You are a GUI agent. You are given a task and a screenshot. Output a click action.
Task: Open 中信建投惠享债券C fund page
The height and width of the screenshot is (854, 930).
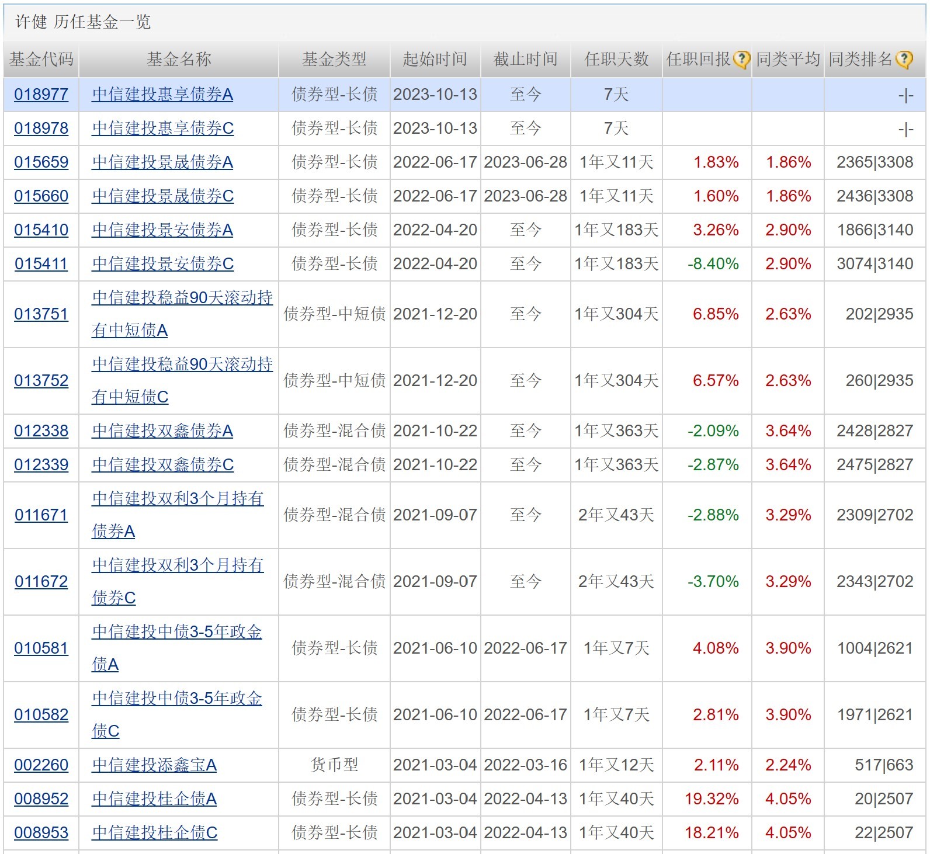click(162, 129)
